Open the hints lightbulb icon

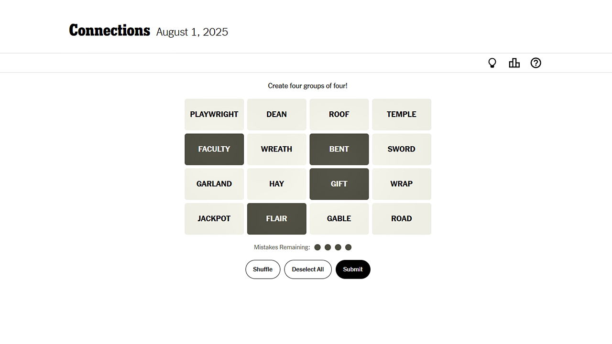click(492, 63)
